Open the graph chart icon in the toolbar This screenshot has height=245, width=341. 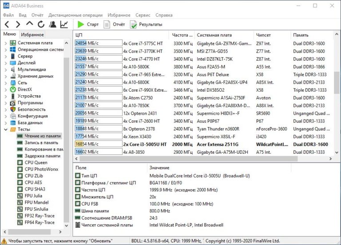[x=64, y=24]
